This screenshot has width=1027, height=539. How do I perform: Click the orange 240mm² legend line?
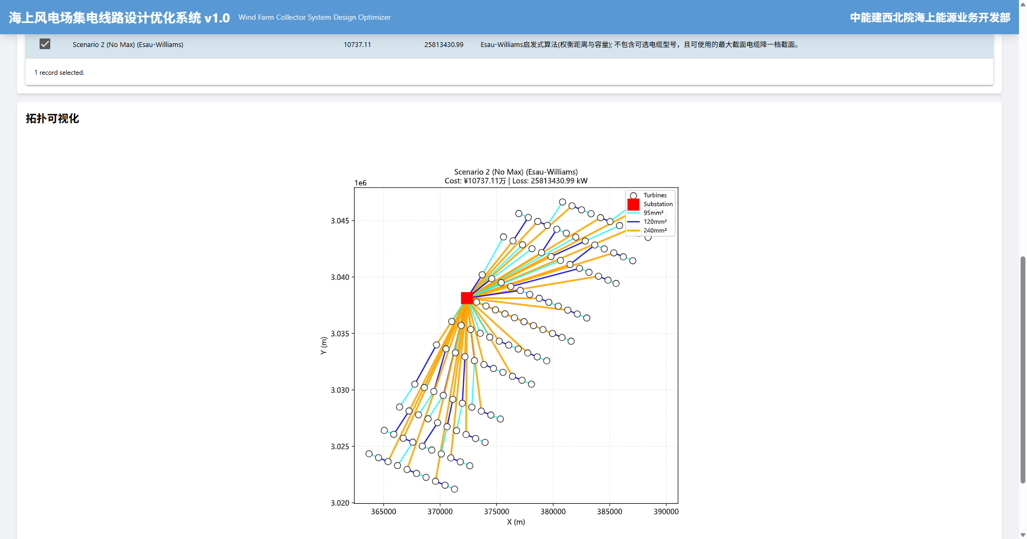coord(633,231)
